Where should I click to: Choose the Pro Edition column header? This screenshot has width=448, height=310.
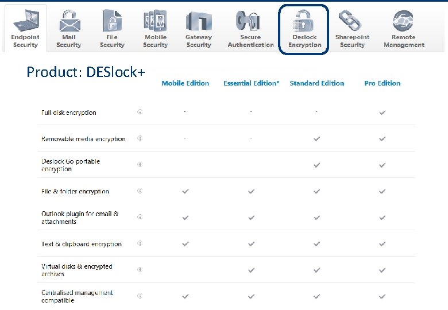pos(382,83)
